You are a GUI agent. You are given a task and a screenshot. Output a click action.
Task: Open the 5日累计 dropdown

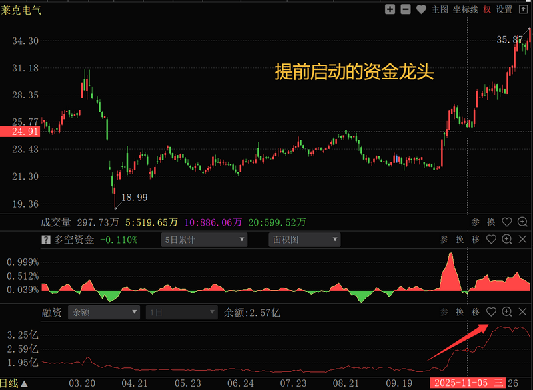203,240
